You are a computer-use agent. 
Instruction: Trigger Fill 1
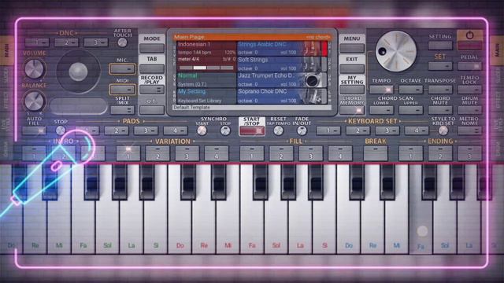click(252, 153)
